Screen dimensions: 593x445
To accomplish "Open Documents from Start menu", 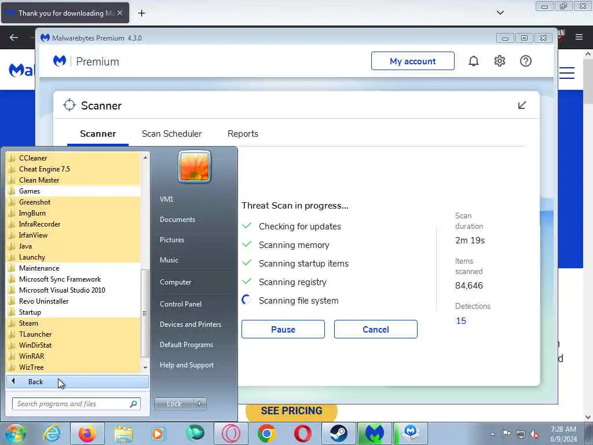I will click(x=177, y=220).
